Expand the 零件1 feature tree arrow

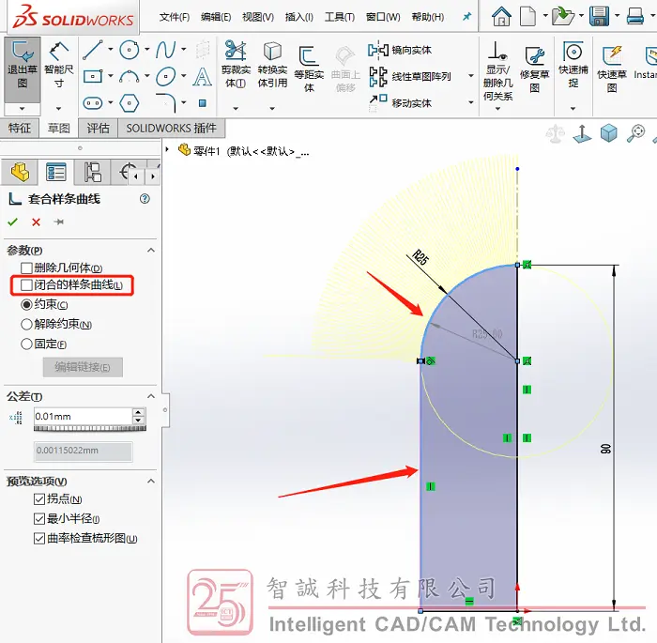click(x=167, y=149)
